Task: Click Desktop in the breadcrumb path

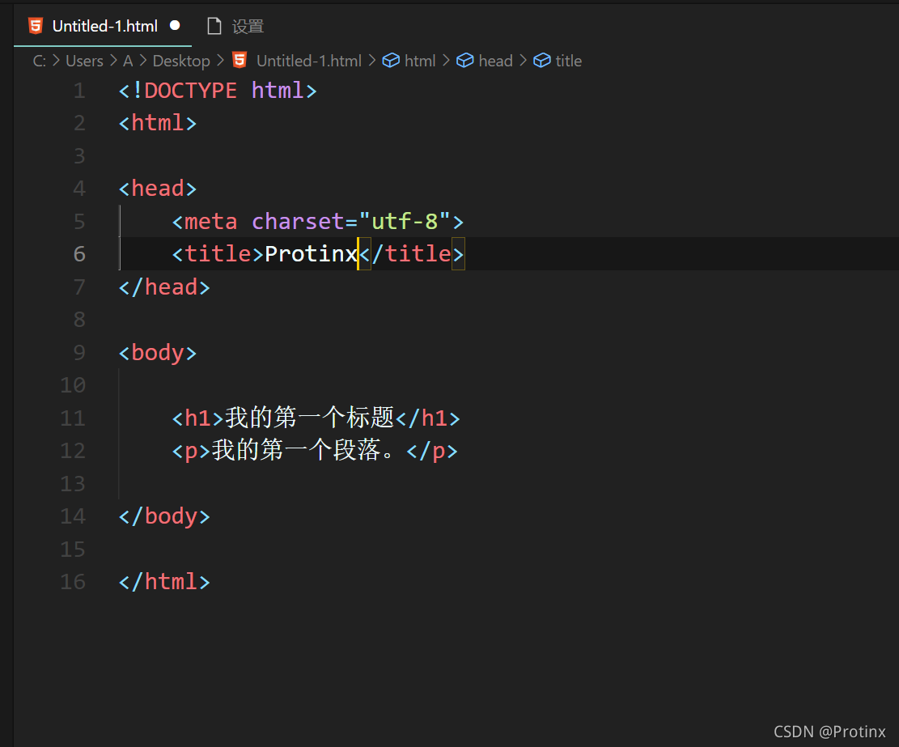Action: [181, 60]
